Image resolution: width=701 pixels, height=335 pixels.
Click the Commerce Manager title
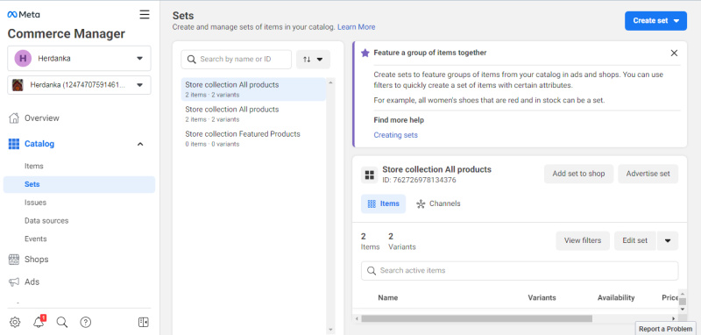[x=67, y=34]
